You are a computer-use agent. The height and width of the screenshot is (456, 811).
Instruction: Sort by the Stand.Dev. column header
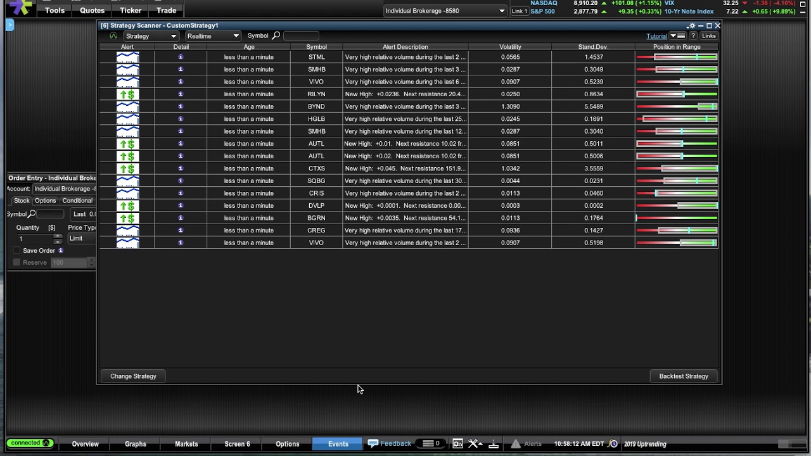click(593, 47)
